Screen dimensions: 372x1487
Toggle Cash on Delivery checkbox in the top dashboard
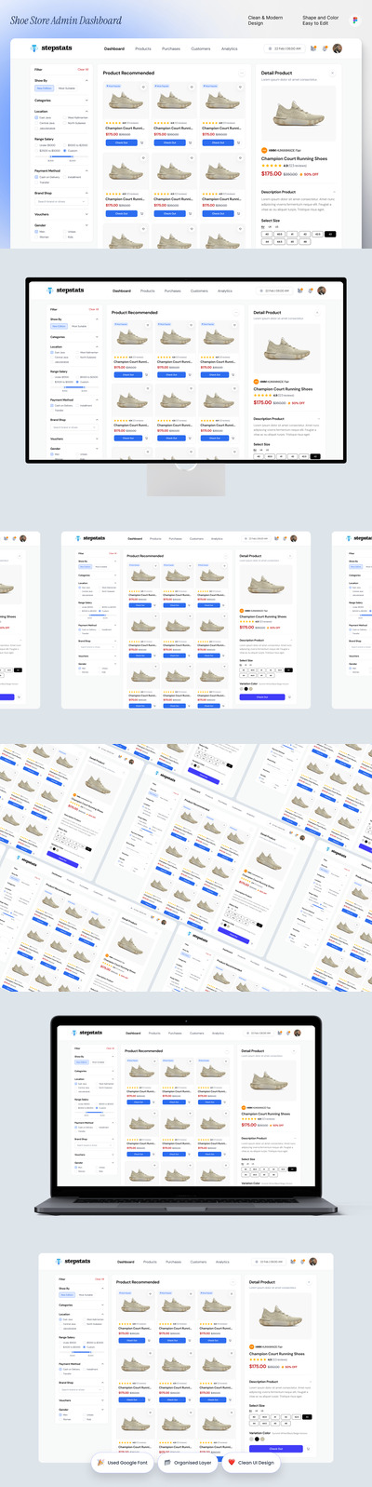coord(37,177)
